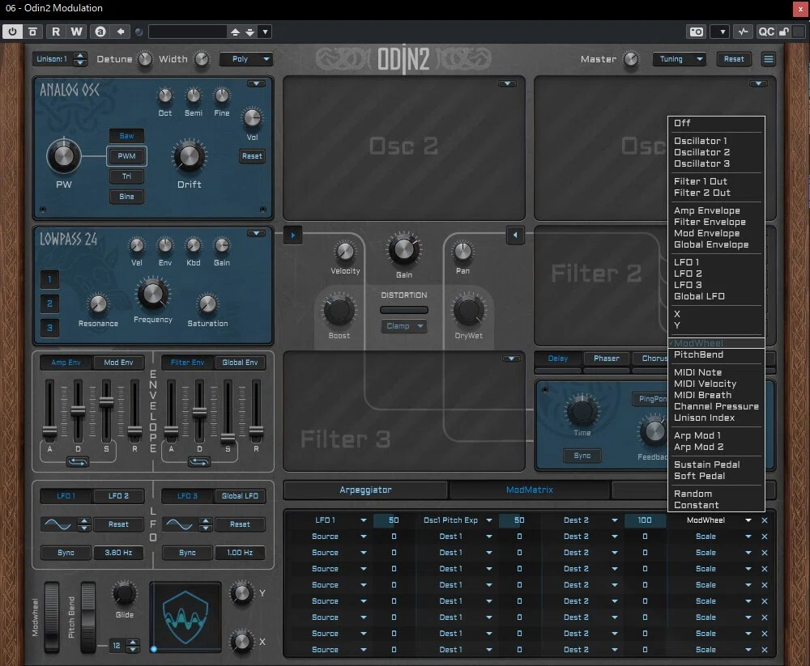
Task: Open the Poly voice mode dropdown
Action: pyautogui.click(x=246, y=59)
